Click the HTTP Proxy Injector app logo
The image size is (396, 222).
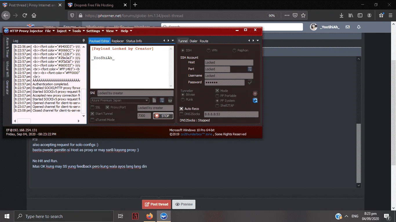coord(6,31)
